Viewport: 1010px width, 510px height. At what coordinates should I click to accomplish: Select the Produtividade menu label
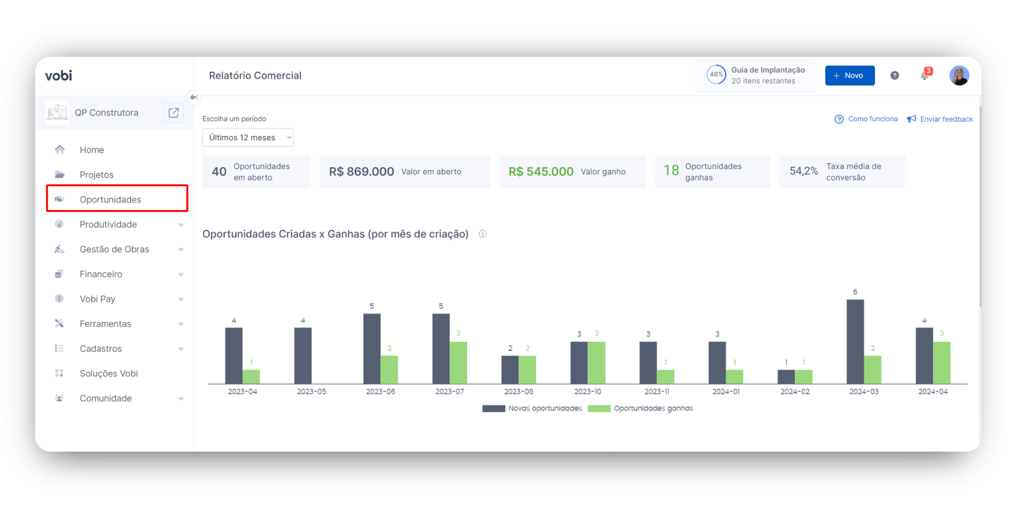point(108,225)
